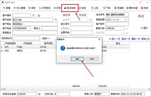
Task: Click the icon beside 业务员 dropdown
Action: point(91,20)
